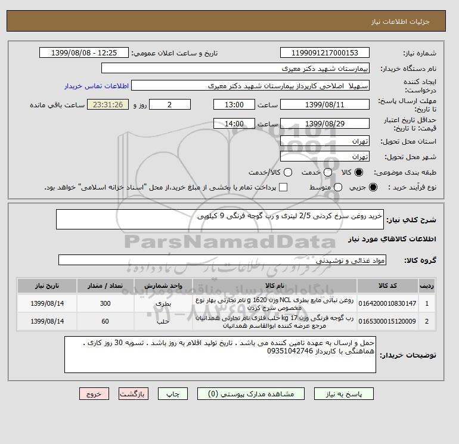Click the تاریخ نیاز column header
The image size is (459, 444).
coord(47,285)
